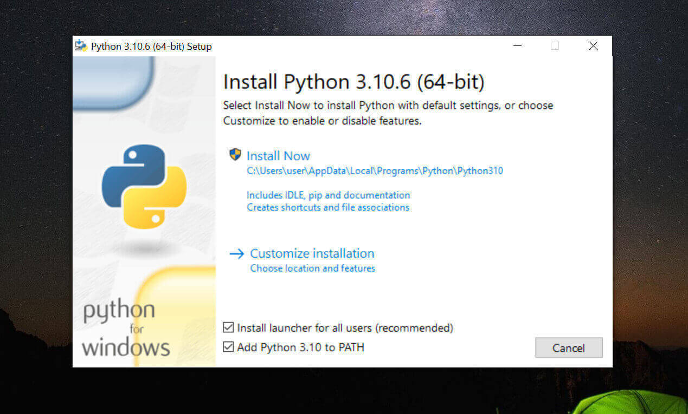This screenshot has width=688, height=414.
Task: Click the installation path under Install Now
Action: pos(375,170)
